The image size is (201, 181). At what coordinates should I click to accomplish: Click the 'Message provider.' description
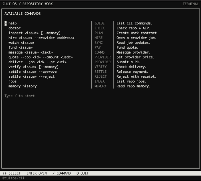coord(133,52)
